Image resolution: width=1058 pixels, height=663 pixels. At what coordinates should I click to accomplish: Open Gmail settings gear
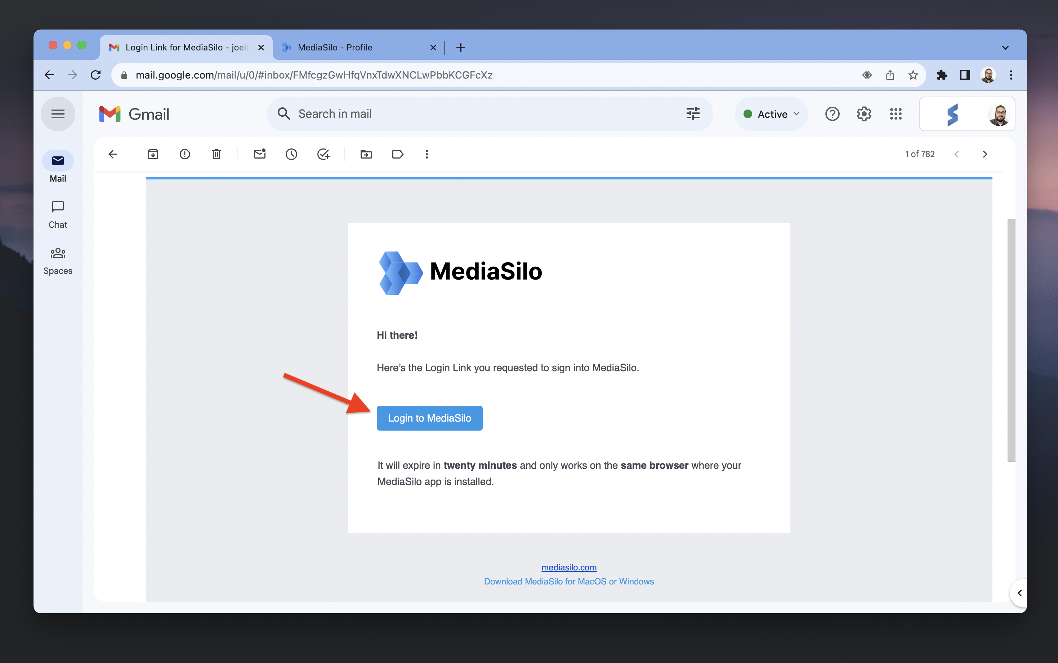[864, 114]
